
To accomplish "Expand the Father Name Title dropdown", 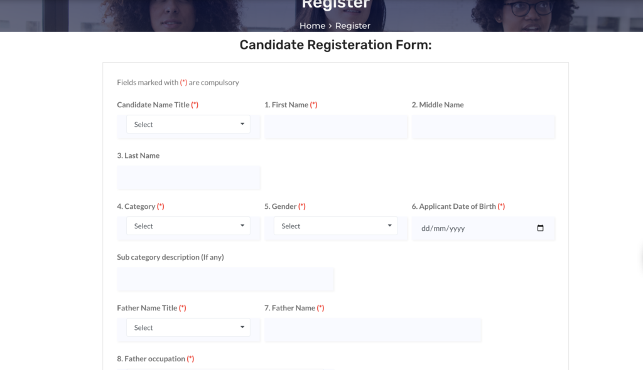I will [188, 327].
